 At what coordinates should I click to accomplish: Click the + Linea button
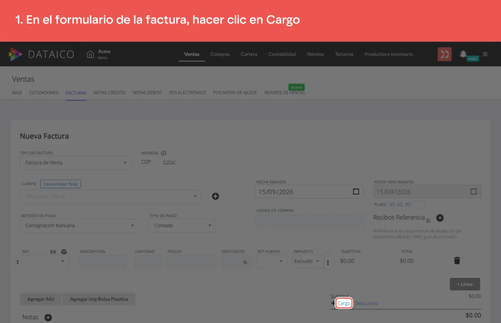[465, 284]
